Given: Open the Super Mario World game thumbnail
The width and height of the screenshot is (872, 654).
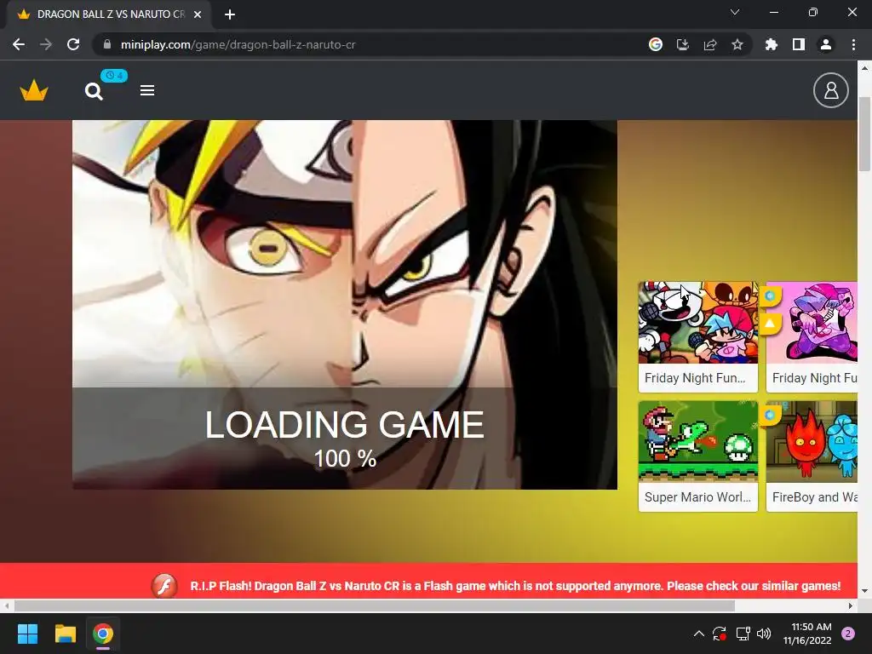Looking at the screenshot, I should tap(698, 441).
